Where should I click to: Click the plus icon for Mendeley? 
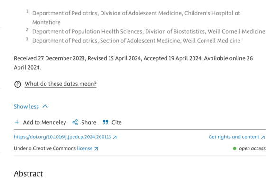(17, 122)
